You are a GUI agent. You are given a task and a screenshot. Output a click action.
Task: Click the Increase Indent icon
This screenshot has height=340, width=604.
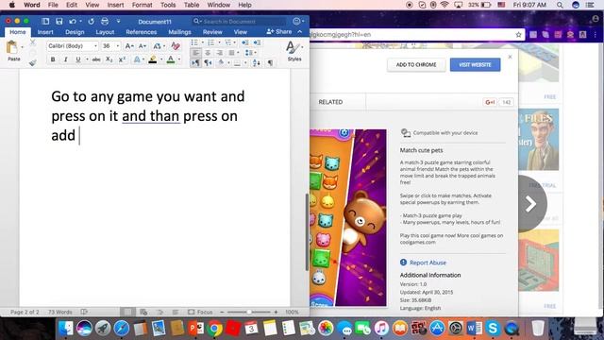click(x=258, y=42)
